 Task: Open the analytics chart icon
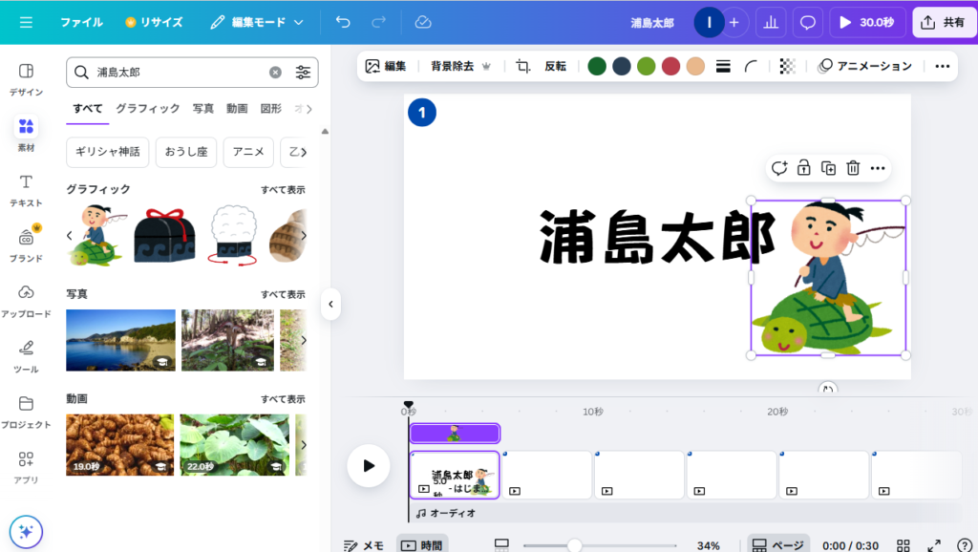click(x=771, y=23)
